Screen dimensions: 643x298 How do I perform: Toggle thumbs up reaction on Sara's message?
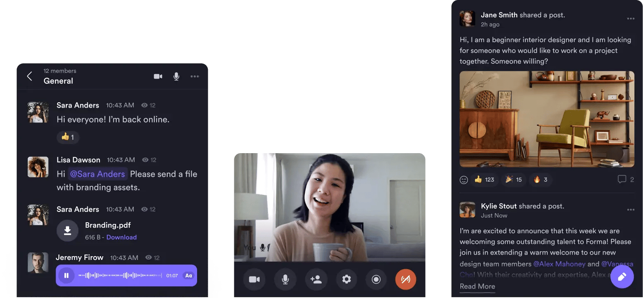point(68,137)
